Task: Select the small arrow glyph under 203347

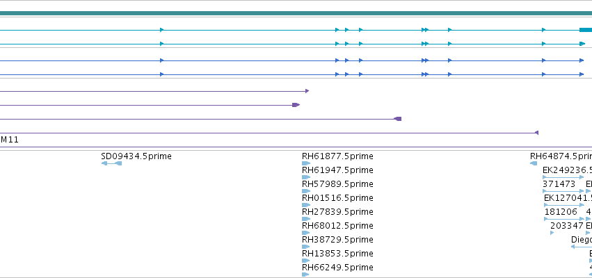Action: 552,233
